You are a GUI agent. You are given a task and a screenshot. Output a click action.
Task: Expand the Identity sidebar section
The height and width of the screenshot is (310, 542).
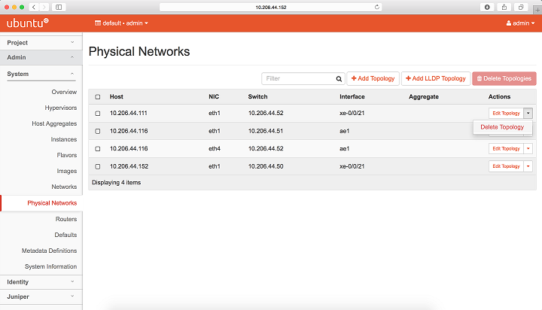coord(41,282)
